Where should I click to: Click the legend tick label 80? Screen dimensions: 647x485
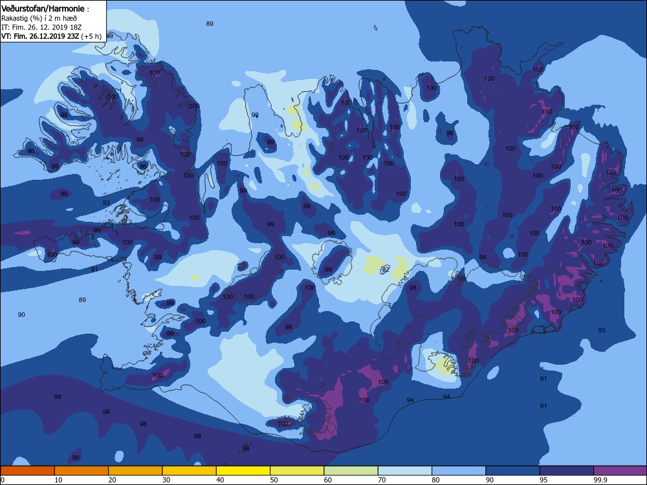pos(435,480)
